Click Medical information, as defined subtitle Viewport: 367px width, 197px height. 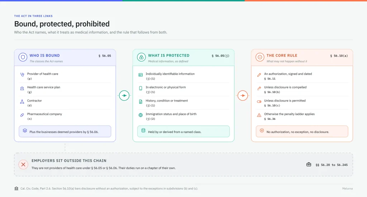(x=168, y=61)
